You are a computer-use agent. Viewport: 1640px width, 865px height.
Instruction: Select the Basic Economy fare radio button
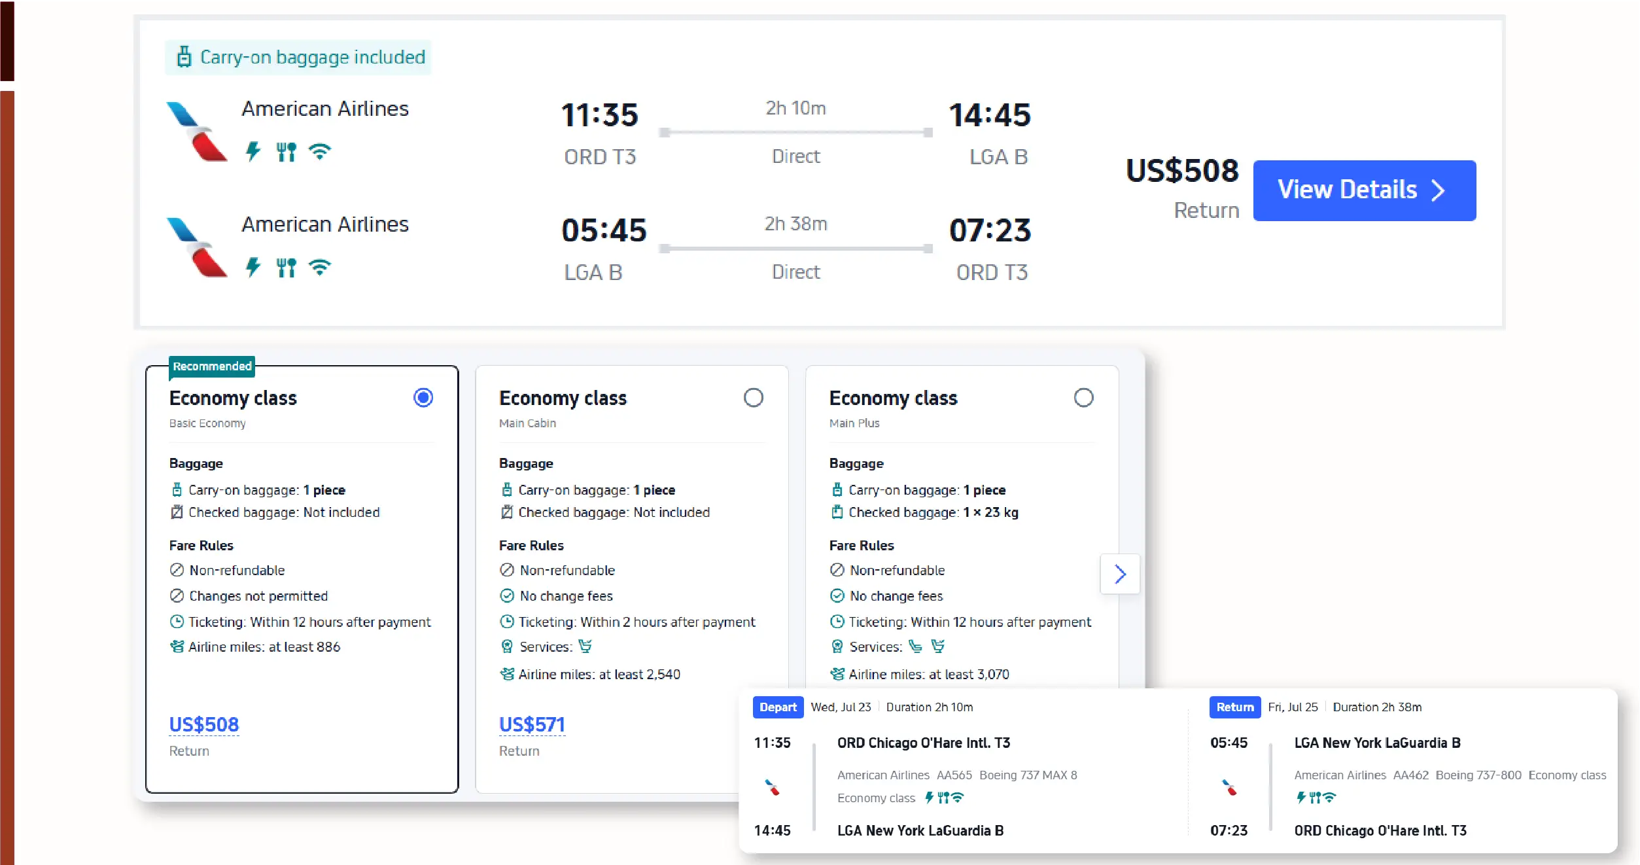[x=423, y=398]
